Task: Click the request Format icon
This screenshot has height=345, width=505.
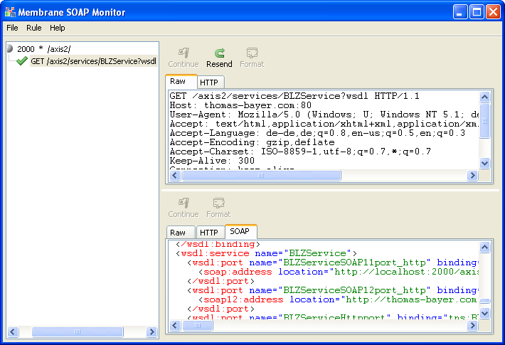Action: (x=252, y=53)
